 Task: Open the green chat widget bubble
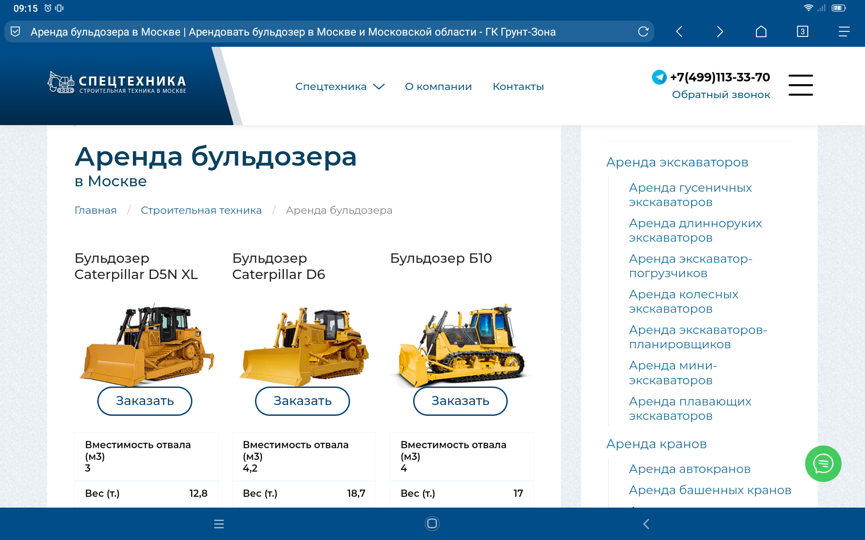[823, 463]
